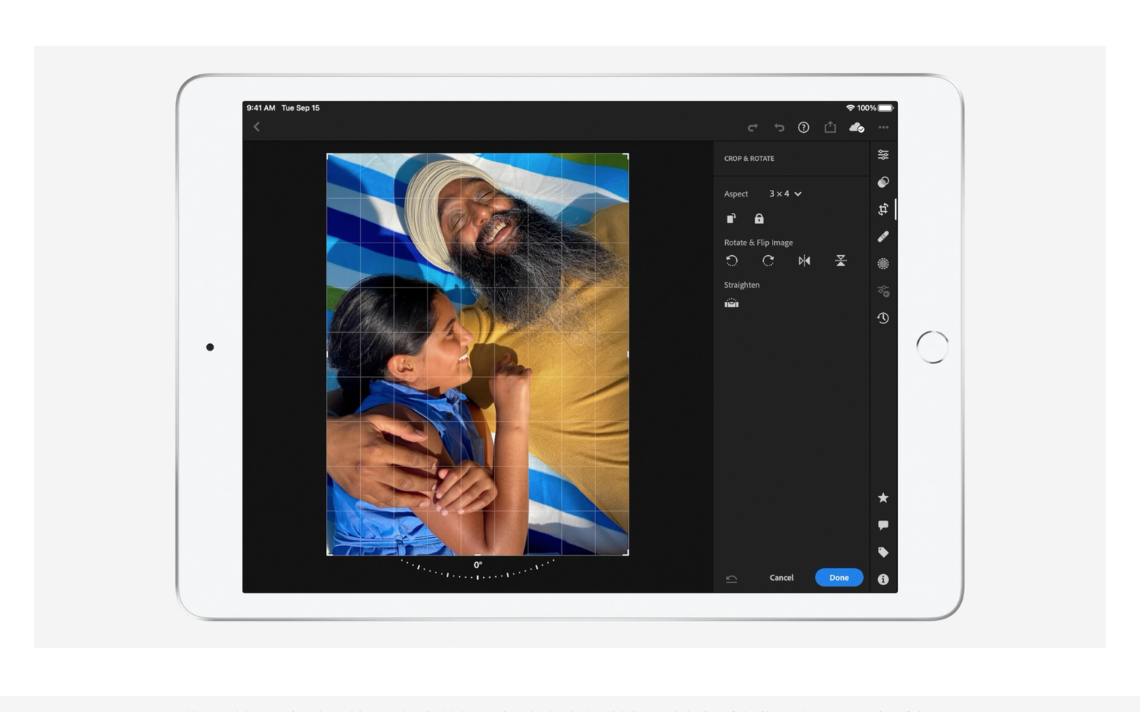Flip image vertically

click(840, 260)
